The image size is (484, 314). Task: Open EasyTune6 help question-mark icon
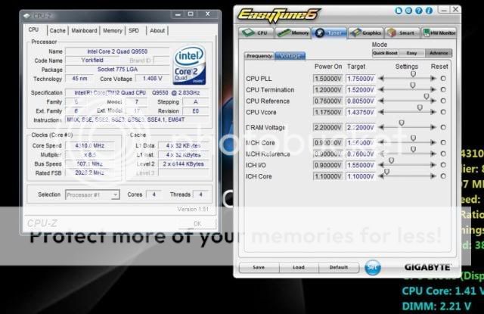[x=418, y=11]
